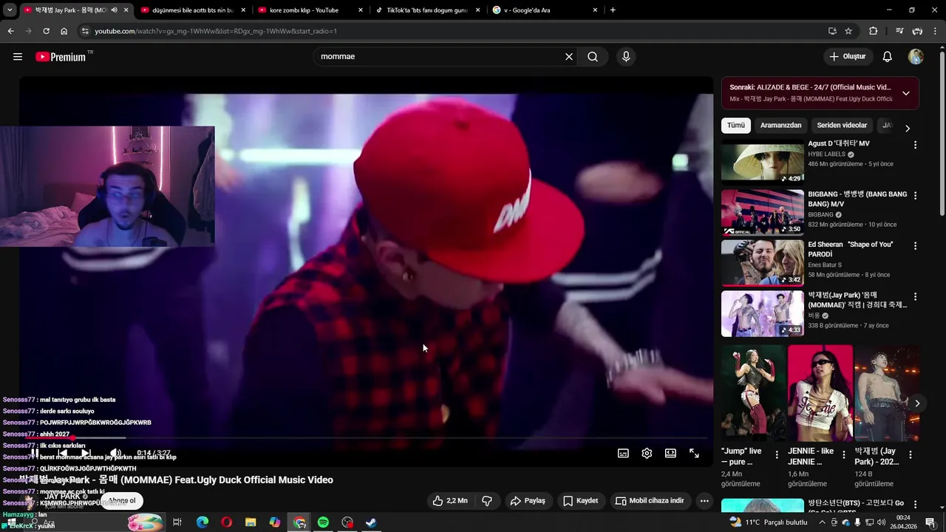Screen dimensions: 946x532
Task: Pause the video with the player pause button
Action: point(34,453)
